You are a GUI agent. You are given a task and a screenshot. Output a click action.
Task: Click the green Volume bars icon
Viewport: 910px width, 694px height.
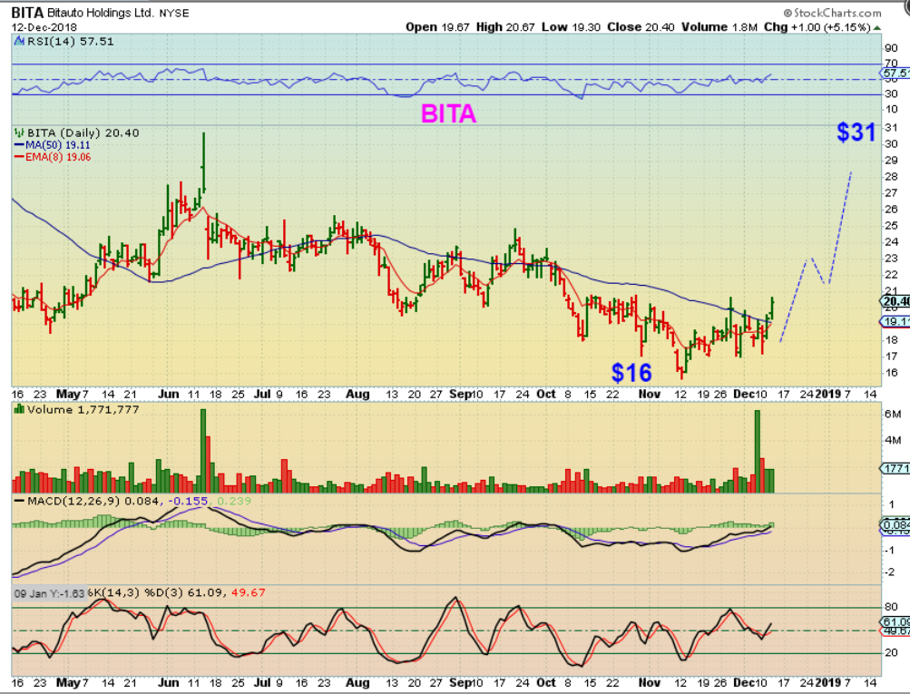pyautogui.click(x=16, y=409)
